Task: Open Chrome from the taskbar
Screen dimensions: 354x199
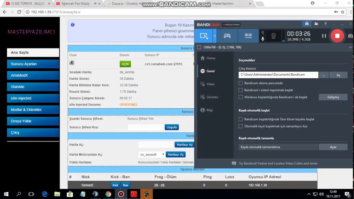Action: (x=108, y=194)
